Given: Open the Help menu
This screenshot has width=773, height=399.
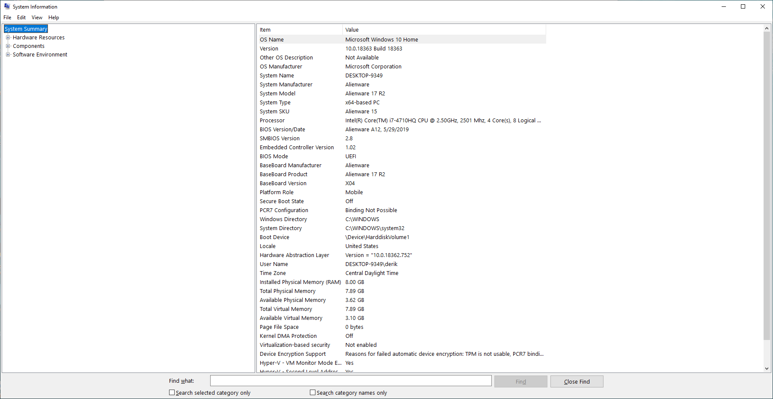Looking at the screenshot, I should point(54,18).
